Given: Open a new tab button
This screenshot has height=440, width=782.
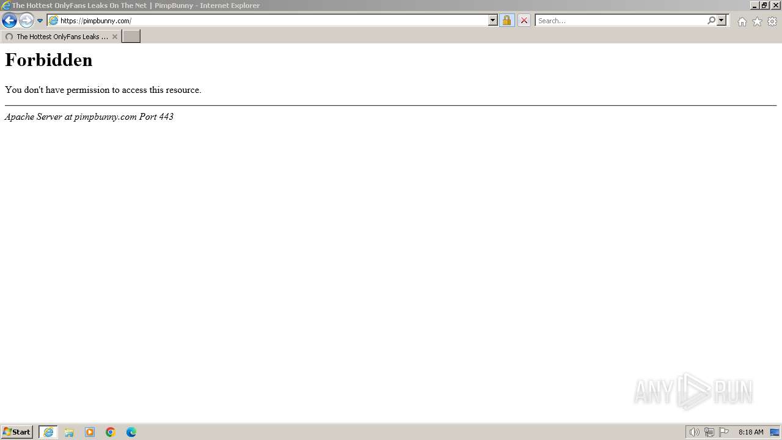Looking at the screenshot, I should pos(131,37).
